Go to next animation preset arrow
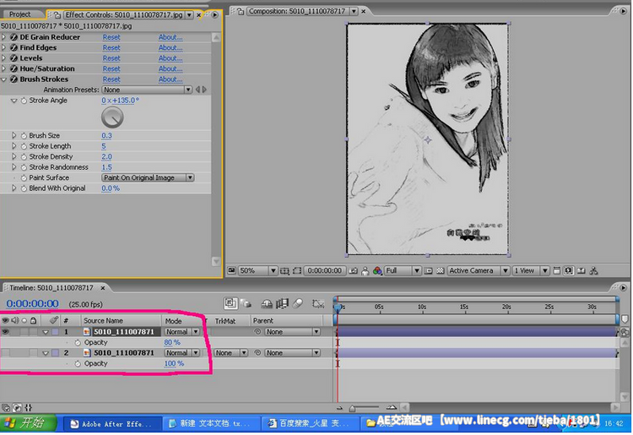Viewport: 633px width, 435px height. 205,90
